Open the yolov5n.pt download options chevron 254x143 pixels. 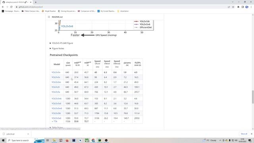pos(28,134)
